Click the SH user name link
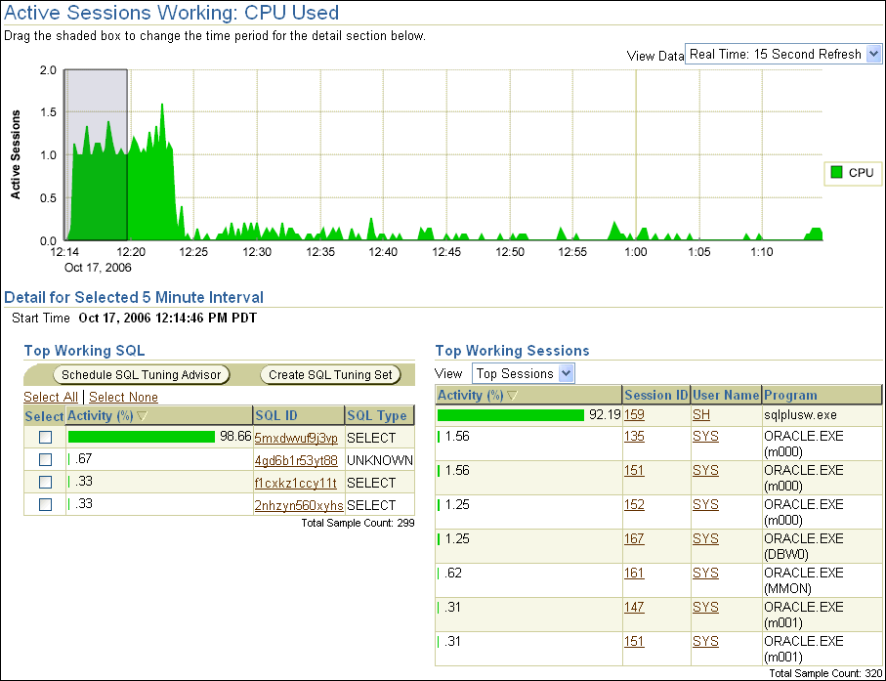 (x=701, y=414)
